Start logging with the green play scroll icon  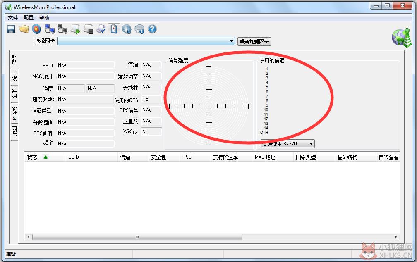[x=76, y=29]
